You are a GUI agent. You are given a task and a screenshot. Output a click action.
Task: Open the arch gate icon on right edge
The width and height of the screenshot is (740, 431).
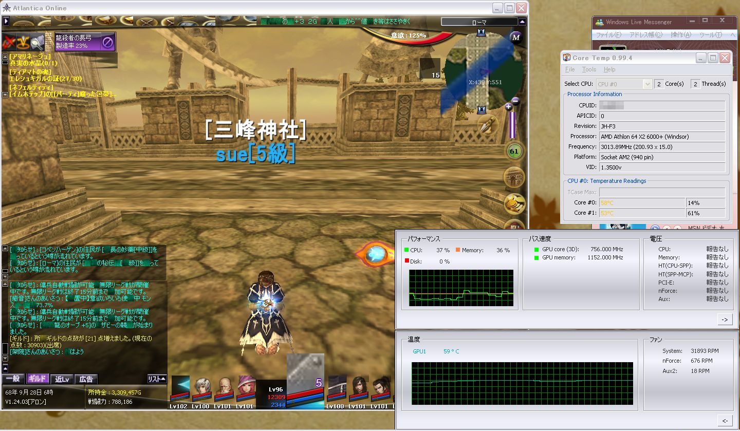pos(513,178)
